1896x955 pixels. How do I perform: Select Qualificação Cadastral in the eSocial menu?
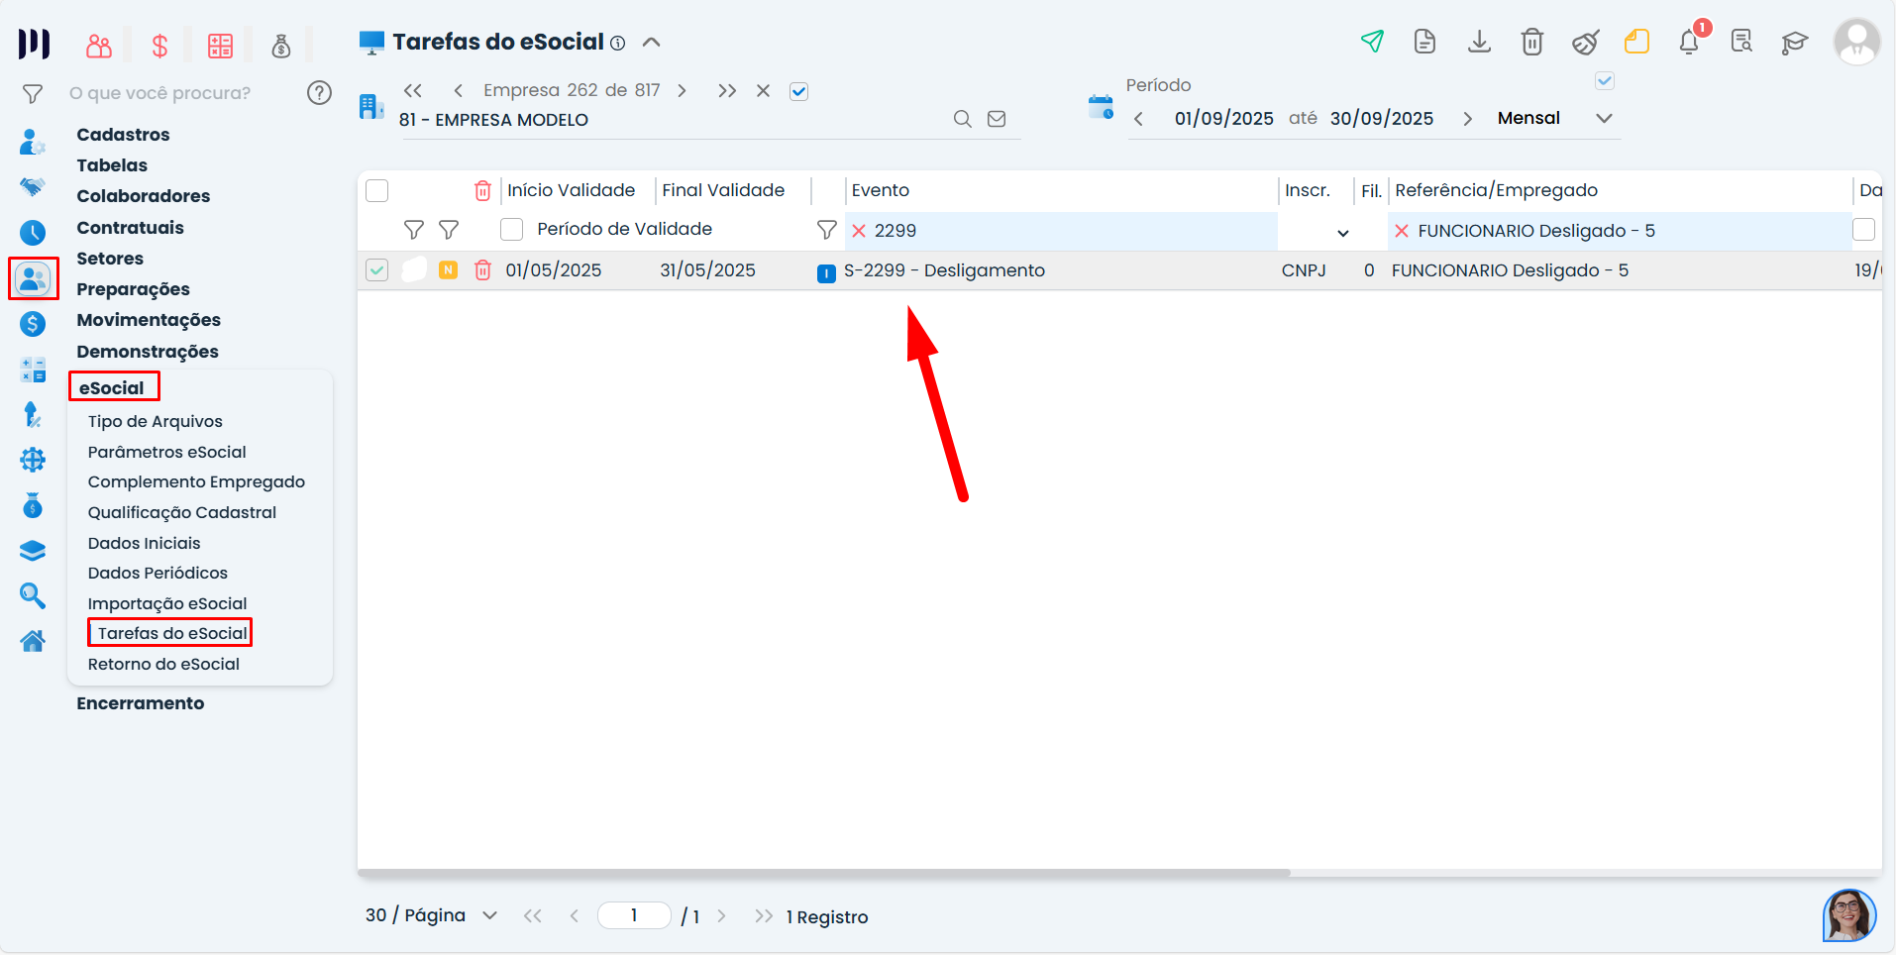tap(182, 512)
